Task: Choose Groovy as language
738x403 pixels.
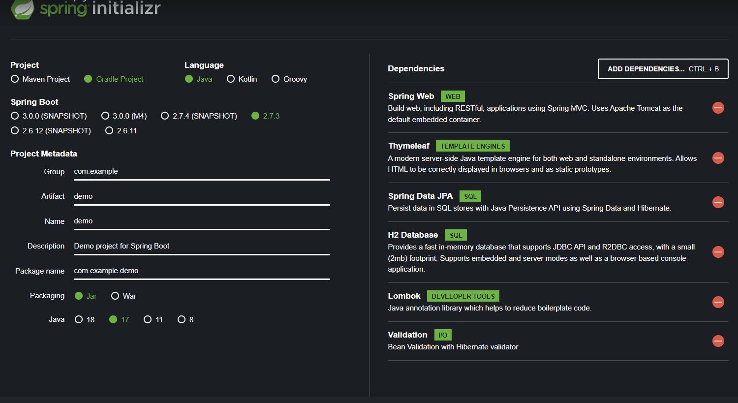Action: pos(289,79)
